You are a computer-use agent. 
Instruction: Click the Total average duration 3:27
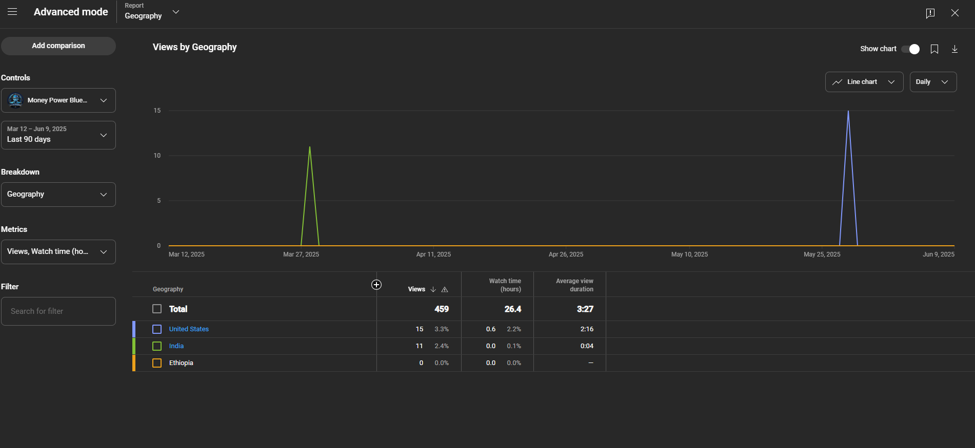click(585, 309)
